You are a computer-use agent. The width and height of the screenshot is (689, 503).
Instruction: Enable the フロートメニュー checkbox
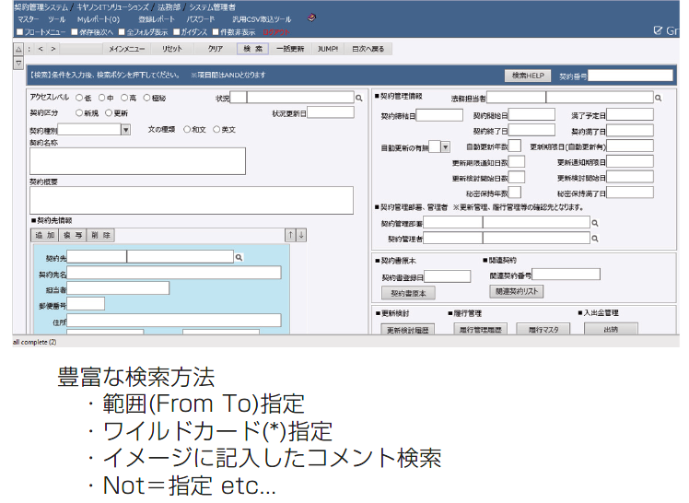click(19, 31)
